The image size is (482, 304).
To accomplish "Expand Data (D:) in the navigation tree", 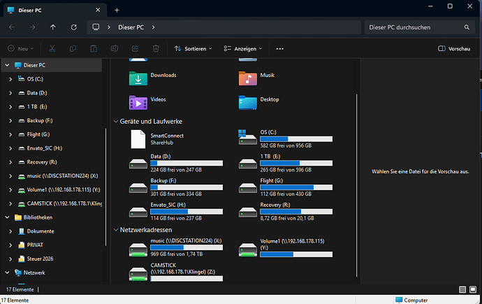I will click(10, 93).
